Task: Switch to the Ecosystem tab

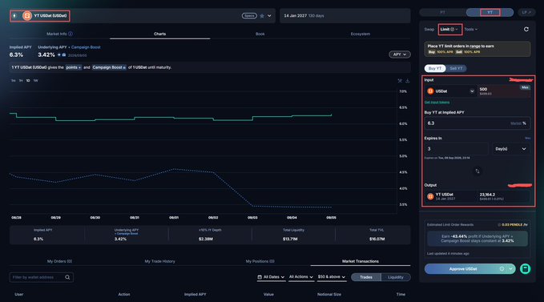Action: click(x=360, y=34)
